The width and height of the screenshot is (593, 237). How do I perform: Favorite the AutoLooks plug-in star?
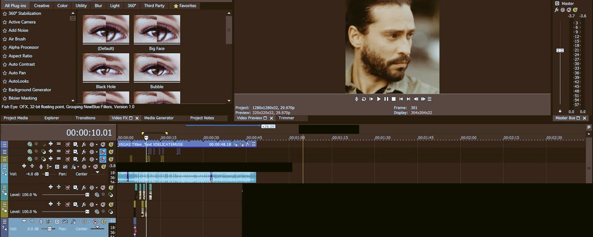5,81
